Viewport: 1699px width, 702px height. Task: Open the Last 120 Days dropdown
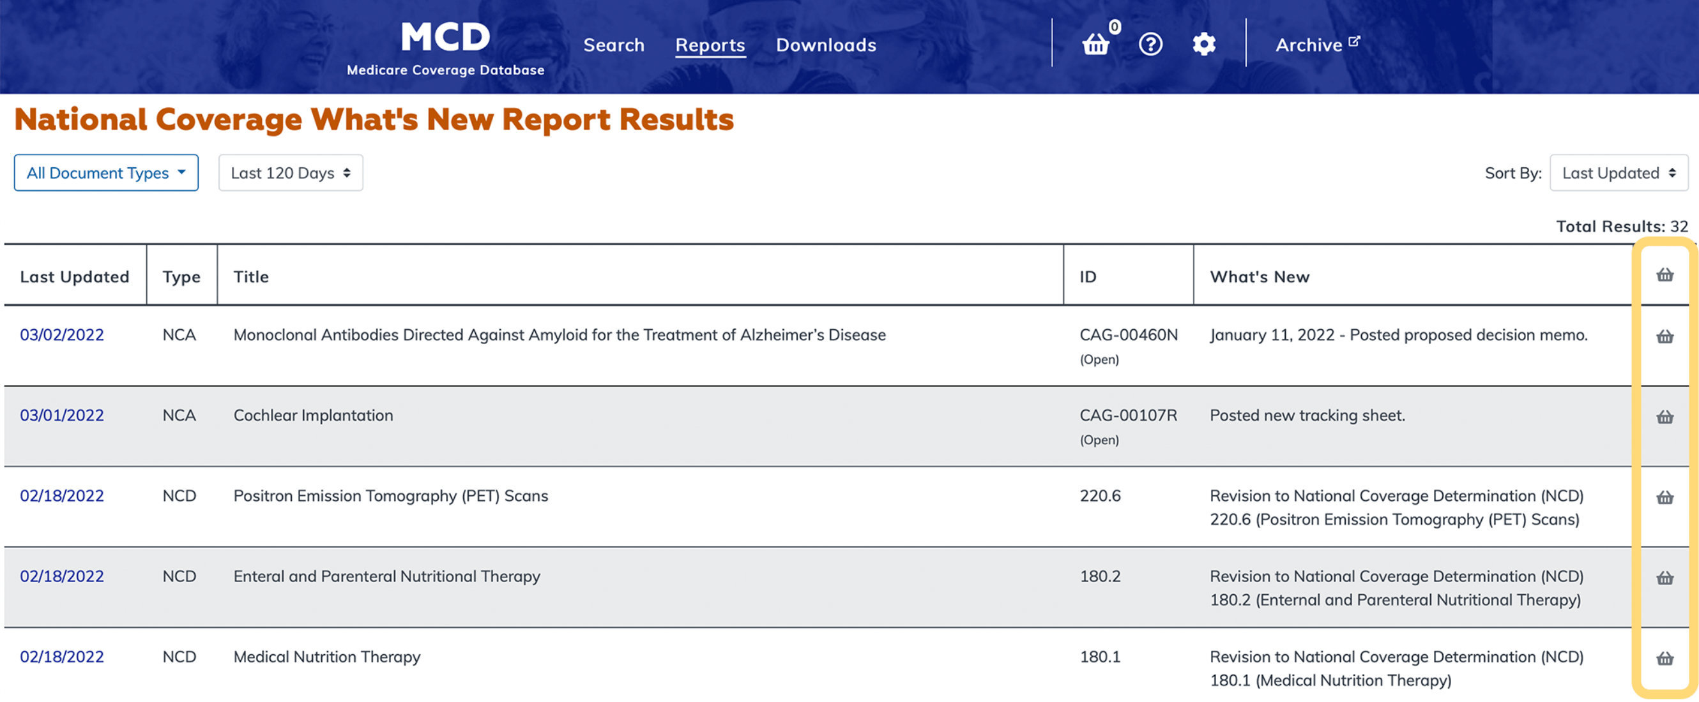[290, 173]
